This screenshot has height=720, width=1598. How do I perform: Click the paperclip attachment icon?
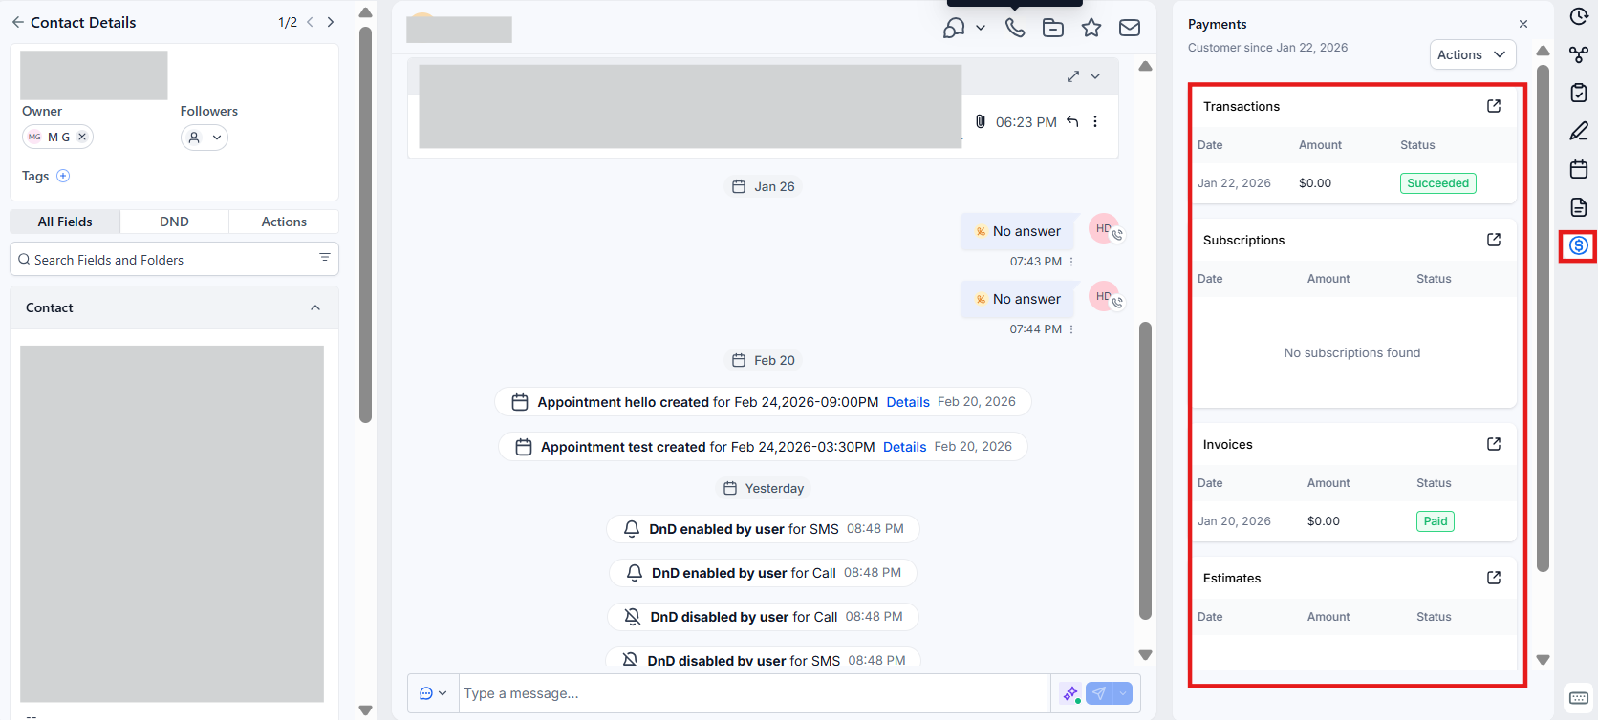pos(980,121)
